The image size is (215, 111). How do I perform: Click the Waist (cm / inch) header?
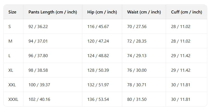click(x=144, y=12)
